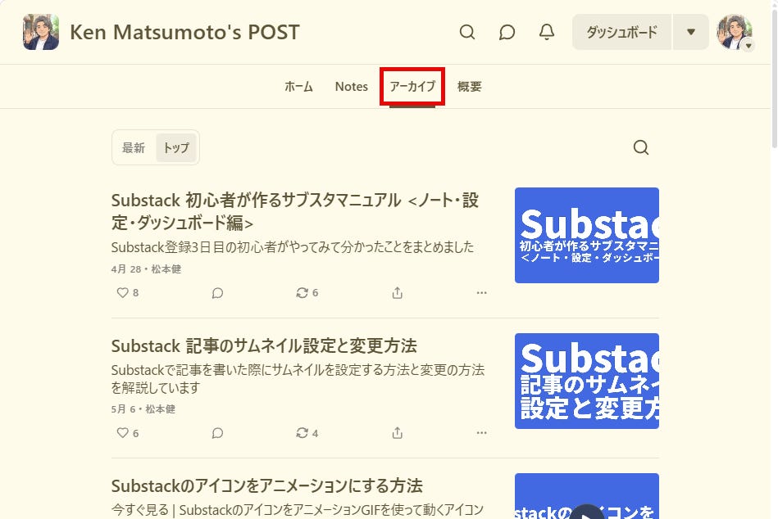Open the ダッシュボード button
The width and height of the screenshot is (778, 519).
(621, 32)
